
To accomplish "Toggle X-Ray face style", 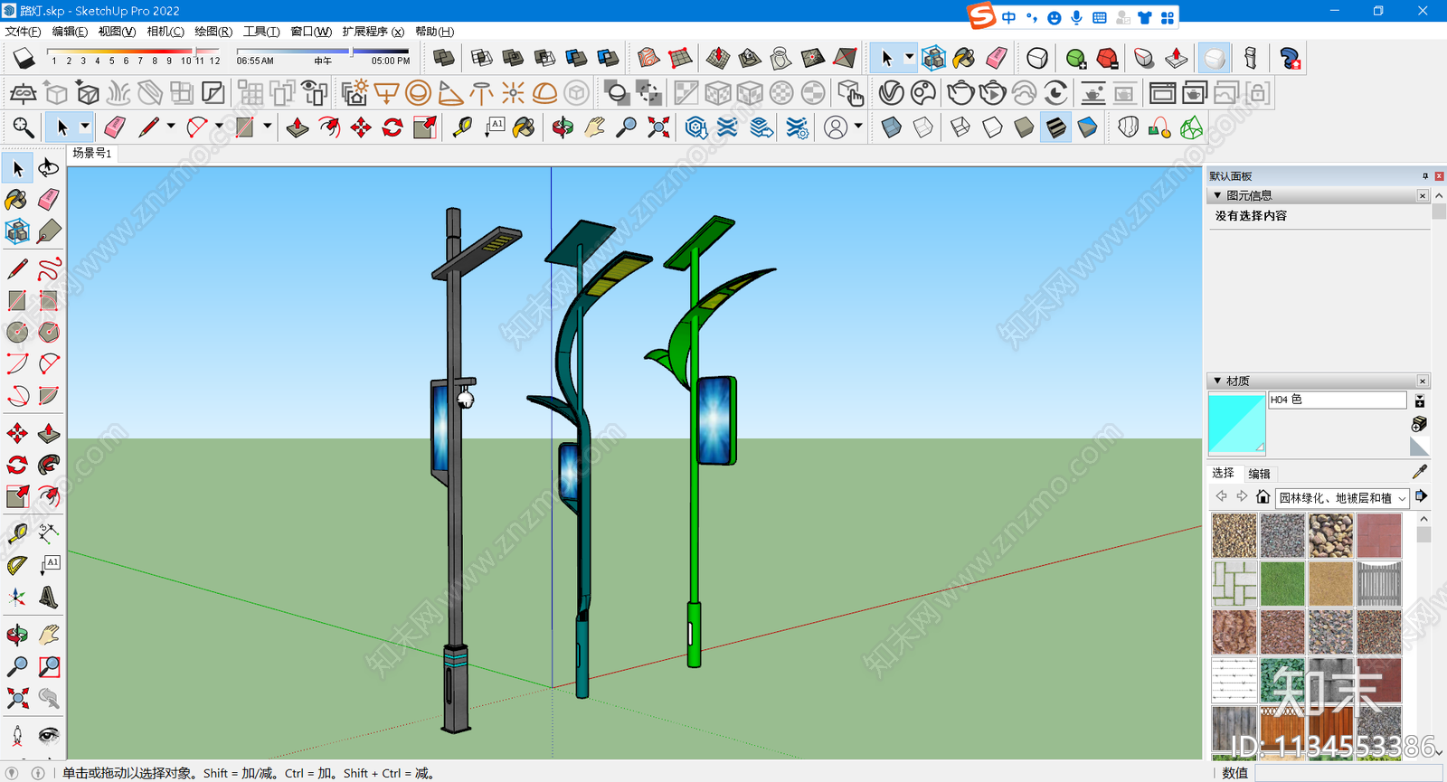I will pos(891,127).
